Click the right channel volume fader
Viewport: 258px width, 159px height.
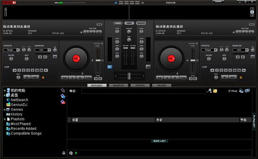pos(133,48)
